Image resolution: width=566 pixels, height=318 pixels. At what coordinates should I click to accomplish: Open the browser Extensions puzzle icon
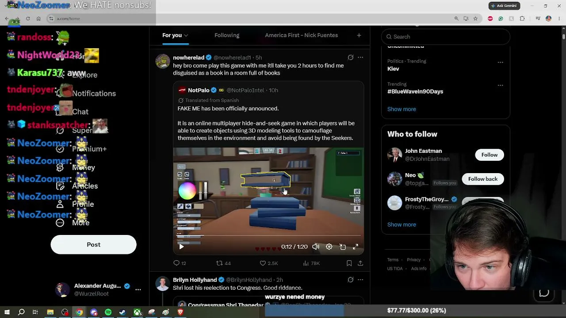tap(522, 19)
